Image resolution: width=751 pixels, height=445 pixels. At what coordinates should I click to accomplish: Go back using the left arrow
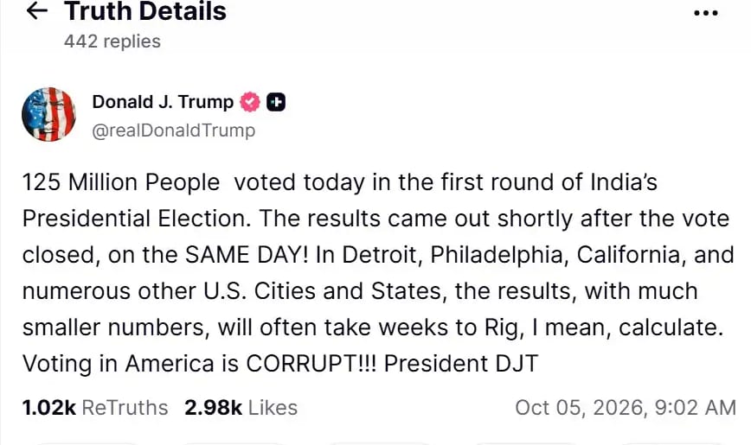coord(37,10)
